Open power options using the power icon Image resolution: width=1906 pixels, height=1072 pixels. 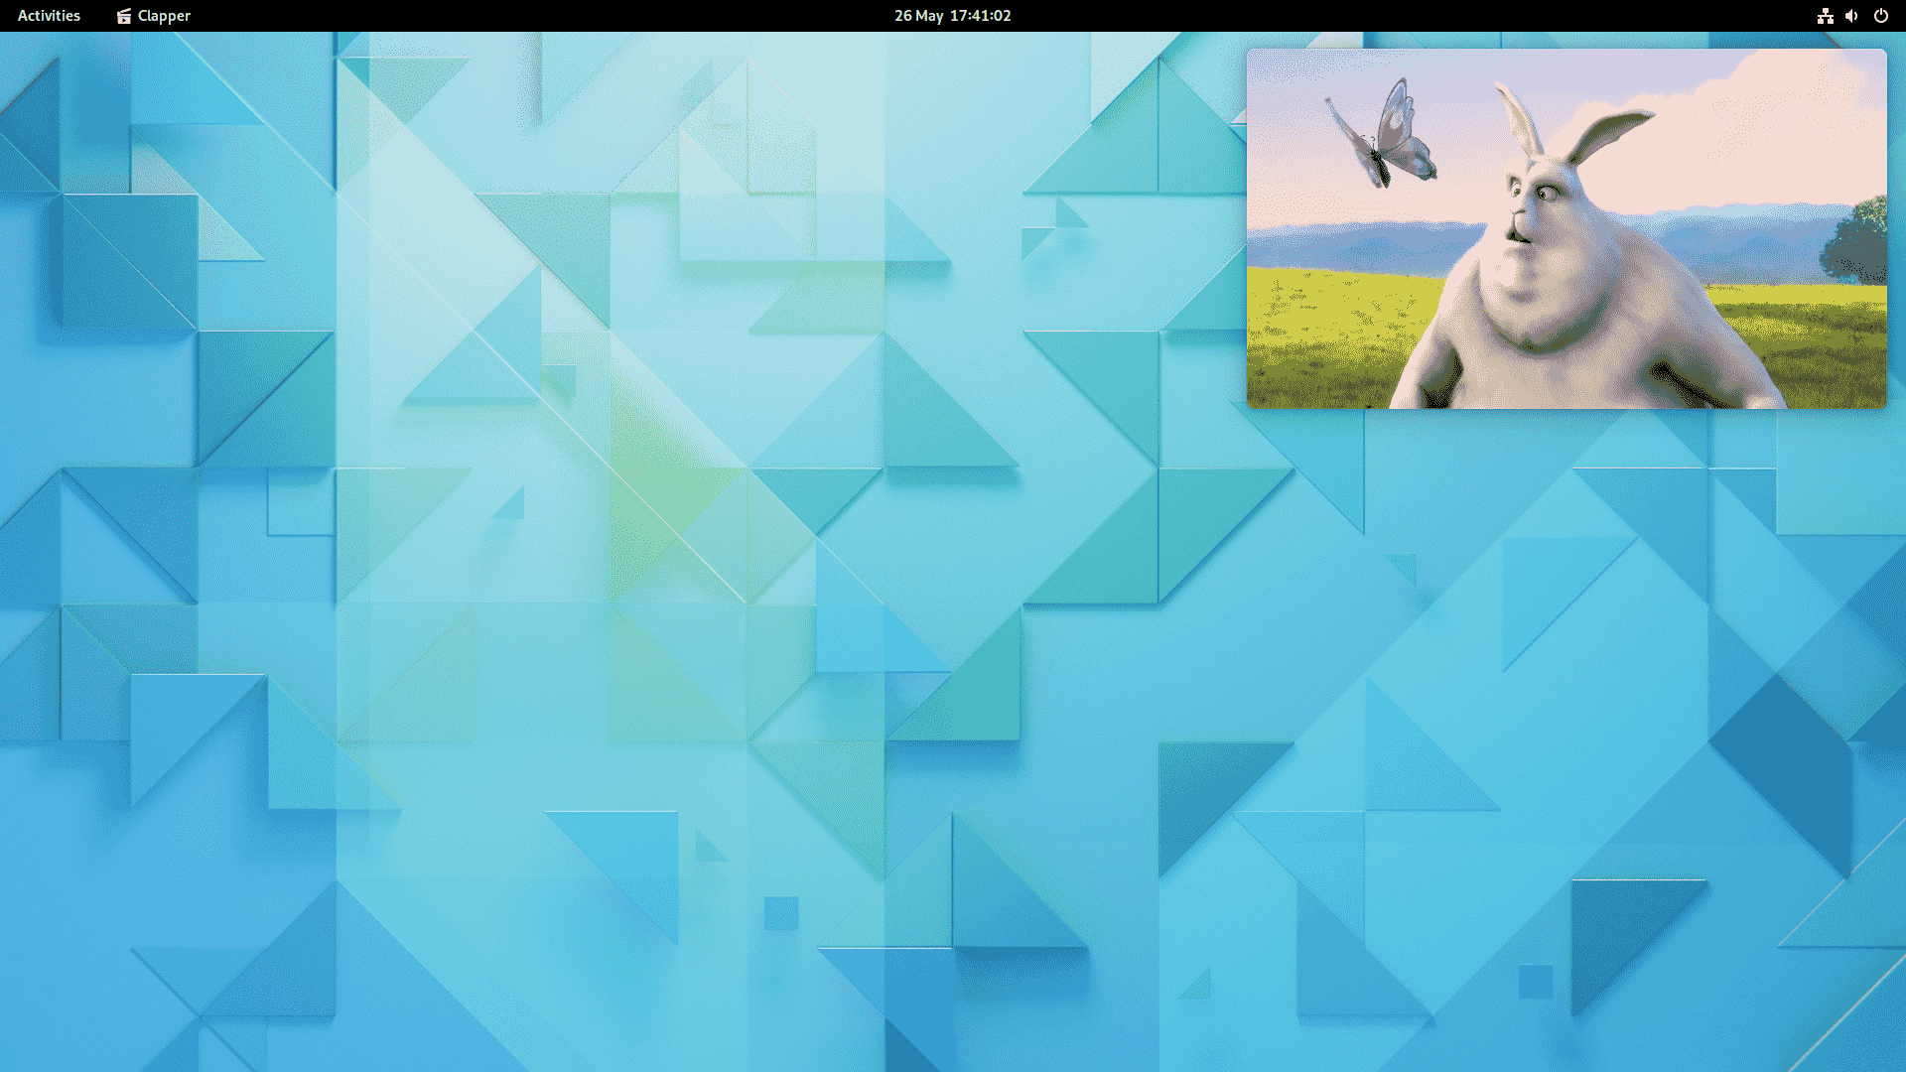[1881, 15]
